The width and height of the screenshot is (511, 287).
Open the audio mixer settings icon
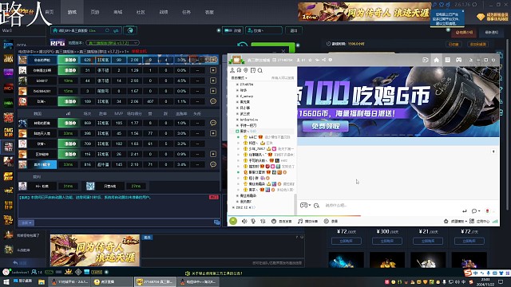click(263, 222)
